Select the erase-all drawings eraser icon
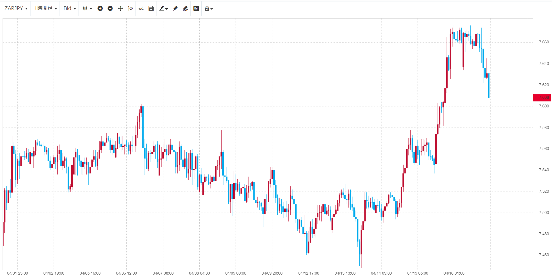Viewport: 552px width, 276px height. point(186,8)
